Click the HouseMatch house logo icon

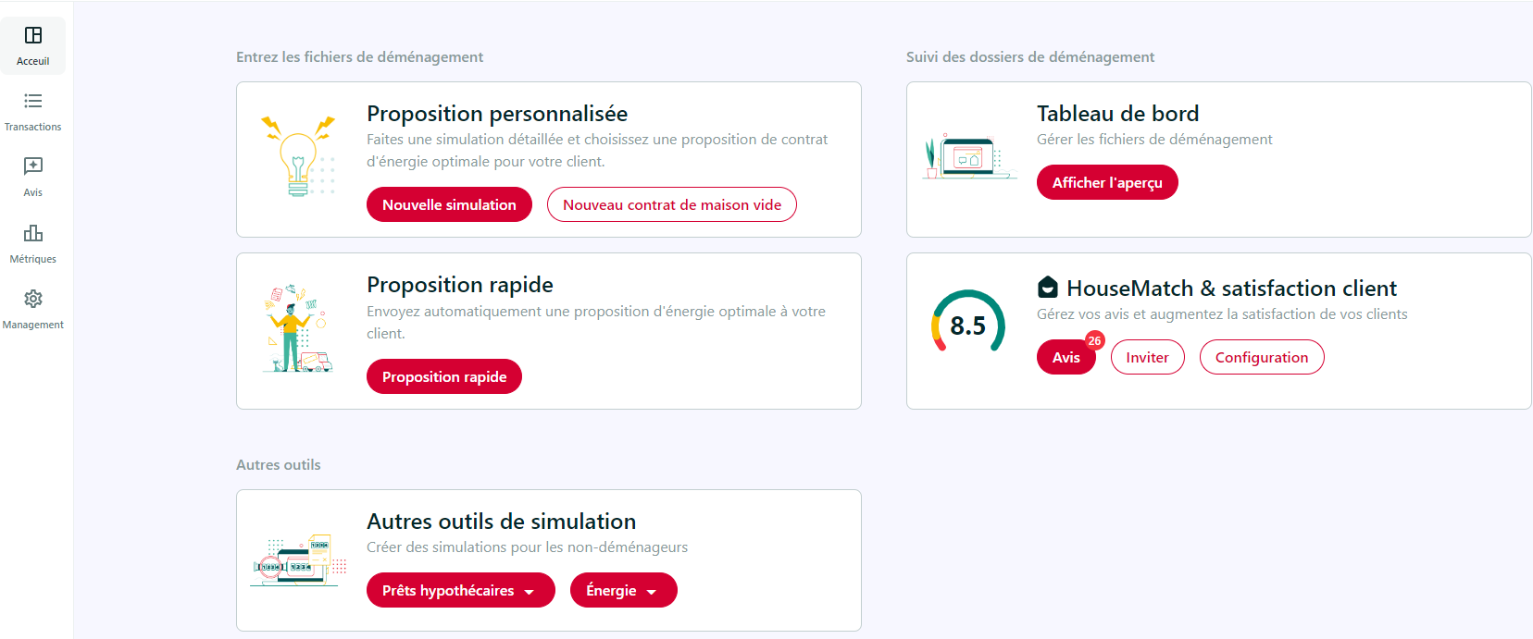click(1047, 288)
